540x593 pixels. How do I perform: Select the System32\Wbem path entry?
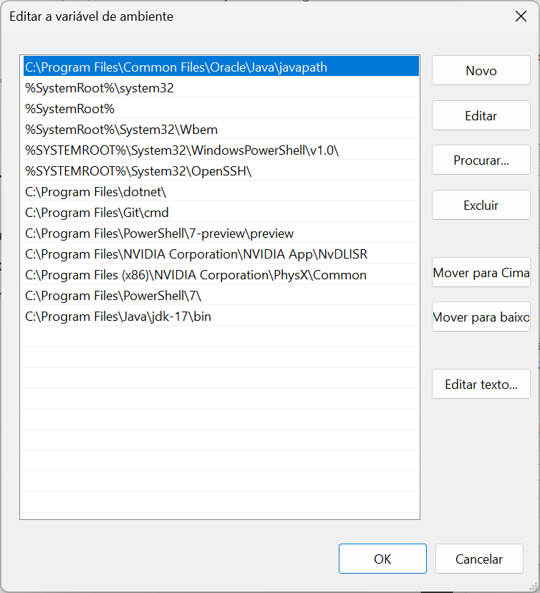(121, 130)
